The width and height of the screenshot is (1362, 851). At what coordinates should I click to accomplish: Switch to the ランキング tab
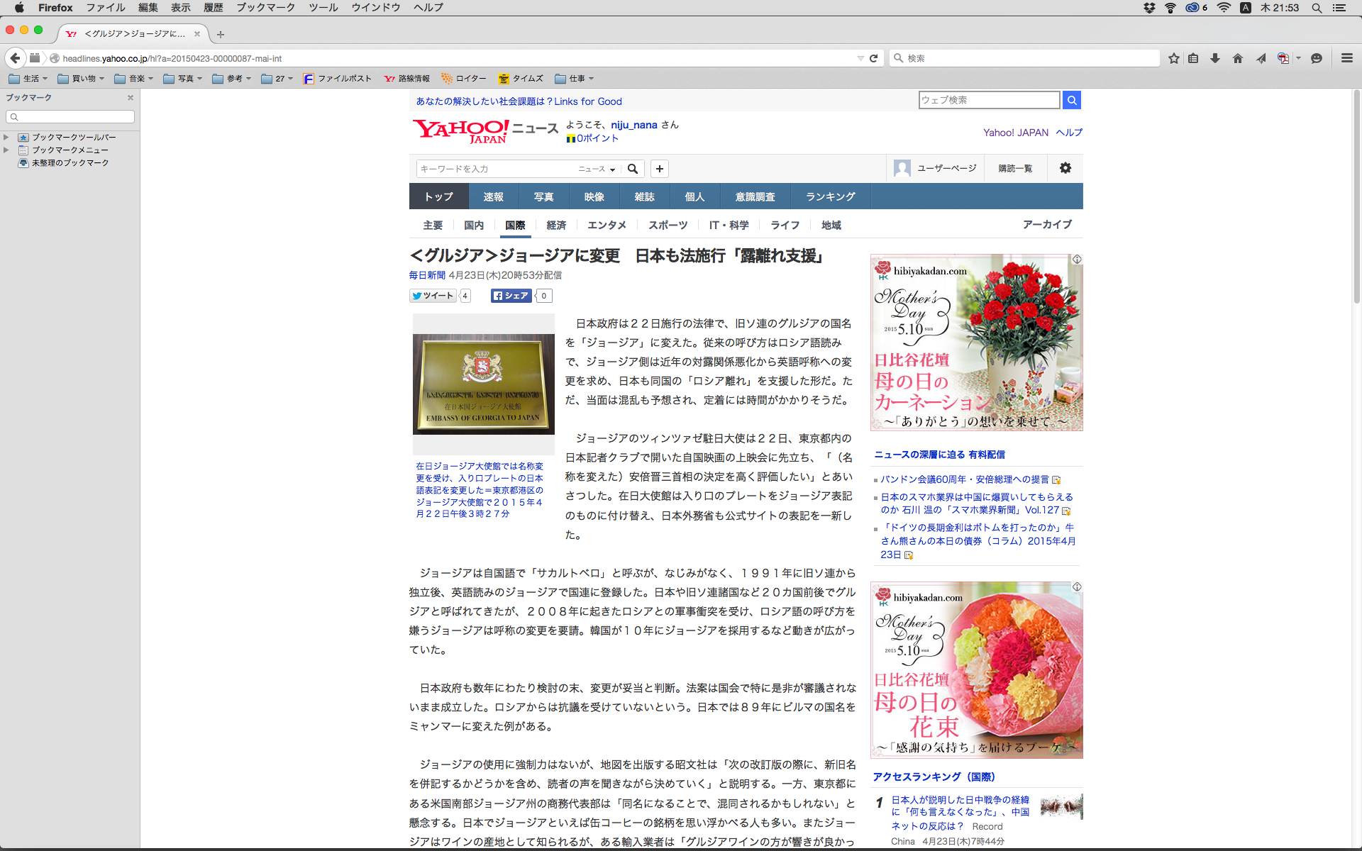point(830,196)
